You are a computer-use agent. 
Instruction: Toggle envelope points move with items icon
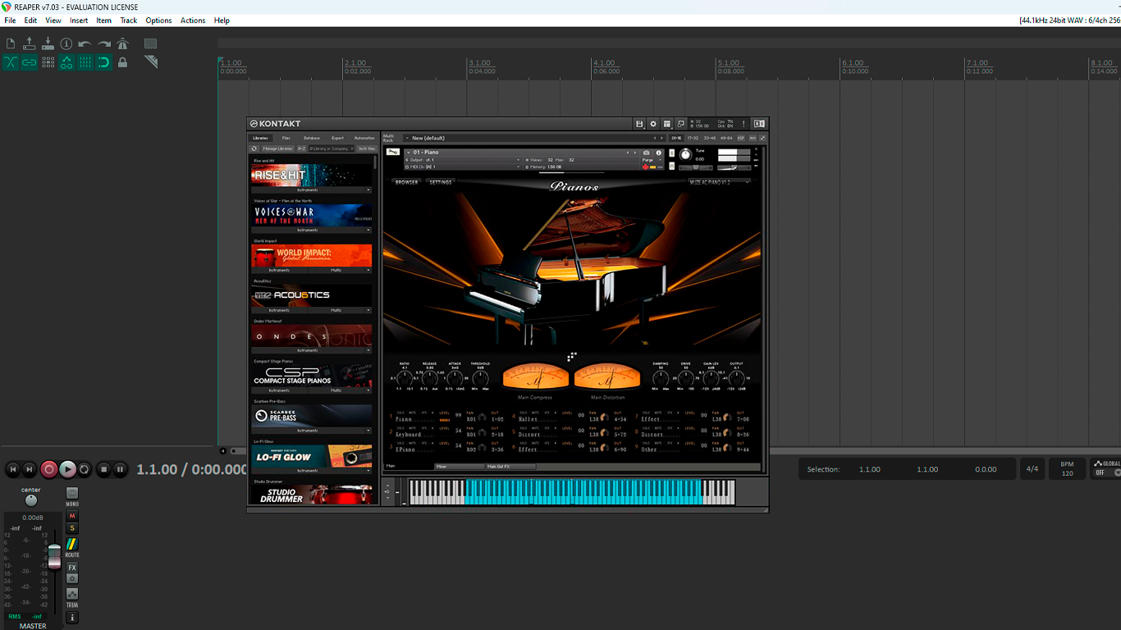66,62
